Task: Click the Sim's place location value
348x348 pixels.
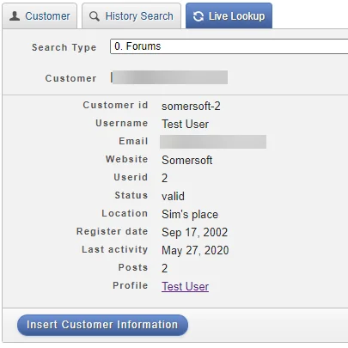Action: pyautogui.click(x=190, y=214)
